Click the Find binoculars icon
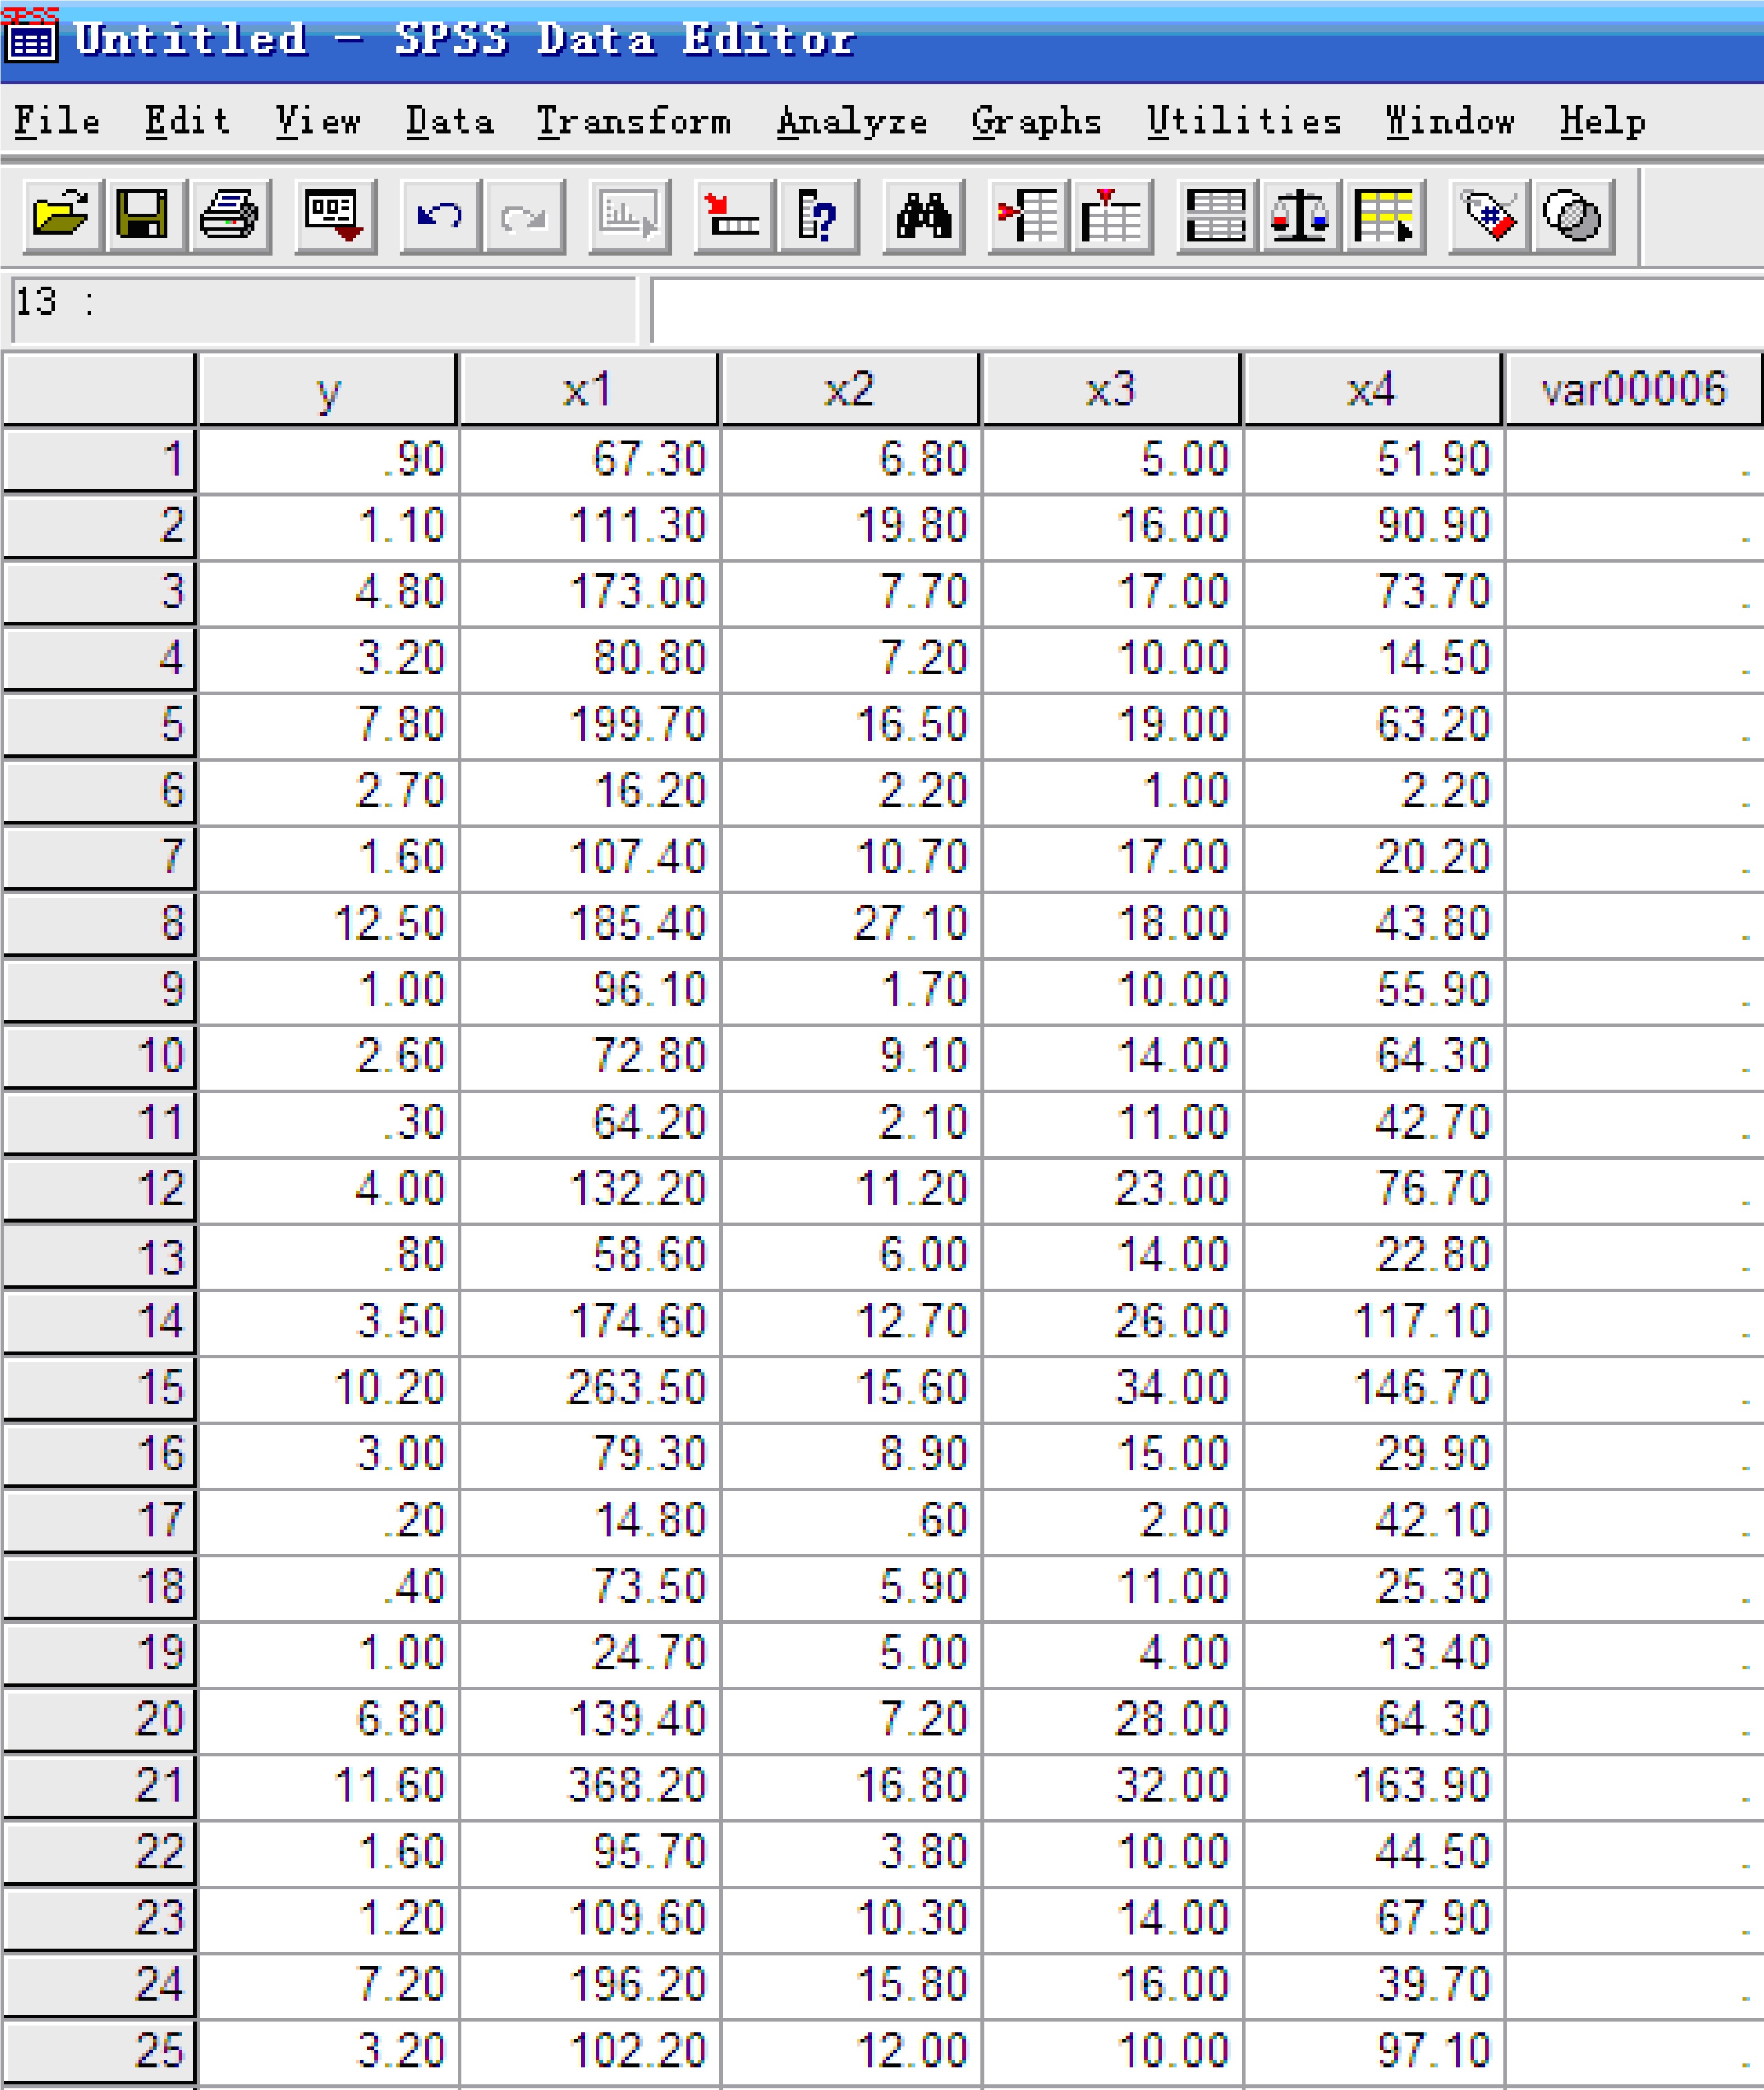1764x2090 pixels. click(x=923, y=216)
